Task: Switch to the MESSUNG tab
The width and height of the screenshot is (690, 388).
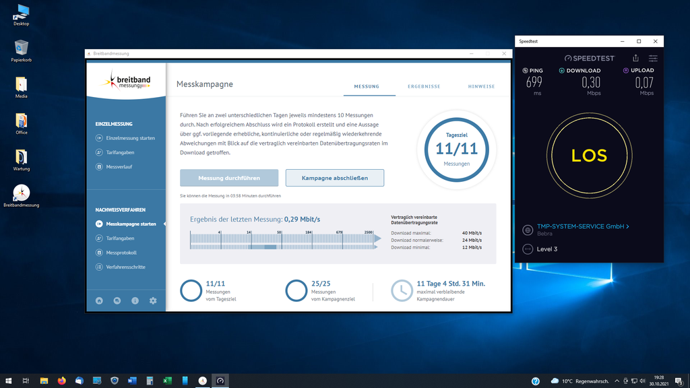Action: [367, 86]
